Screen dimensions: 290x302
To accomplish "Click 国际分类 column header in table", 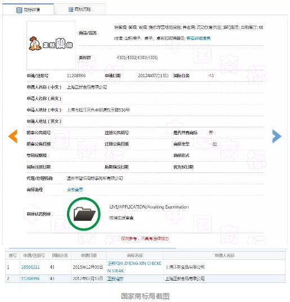I will [60, 256].
